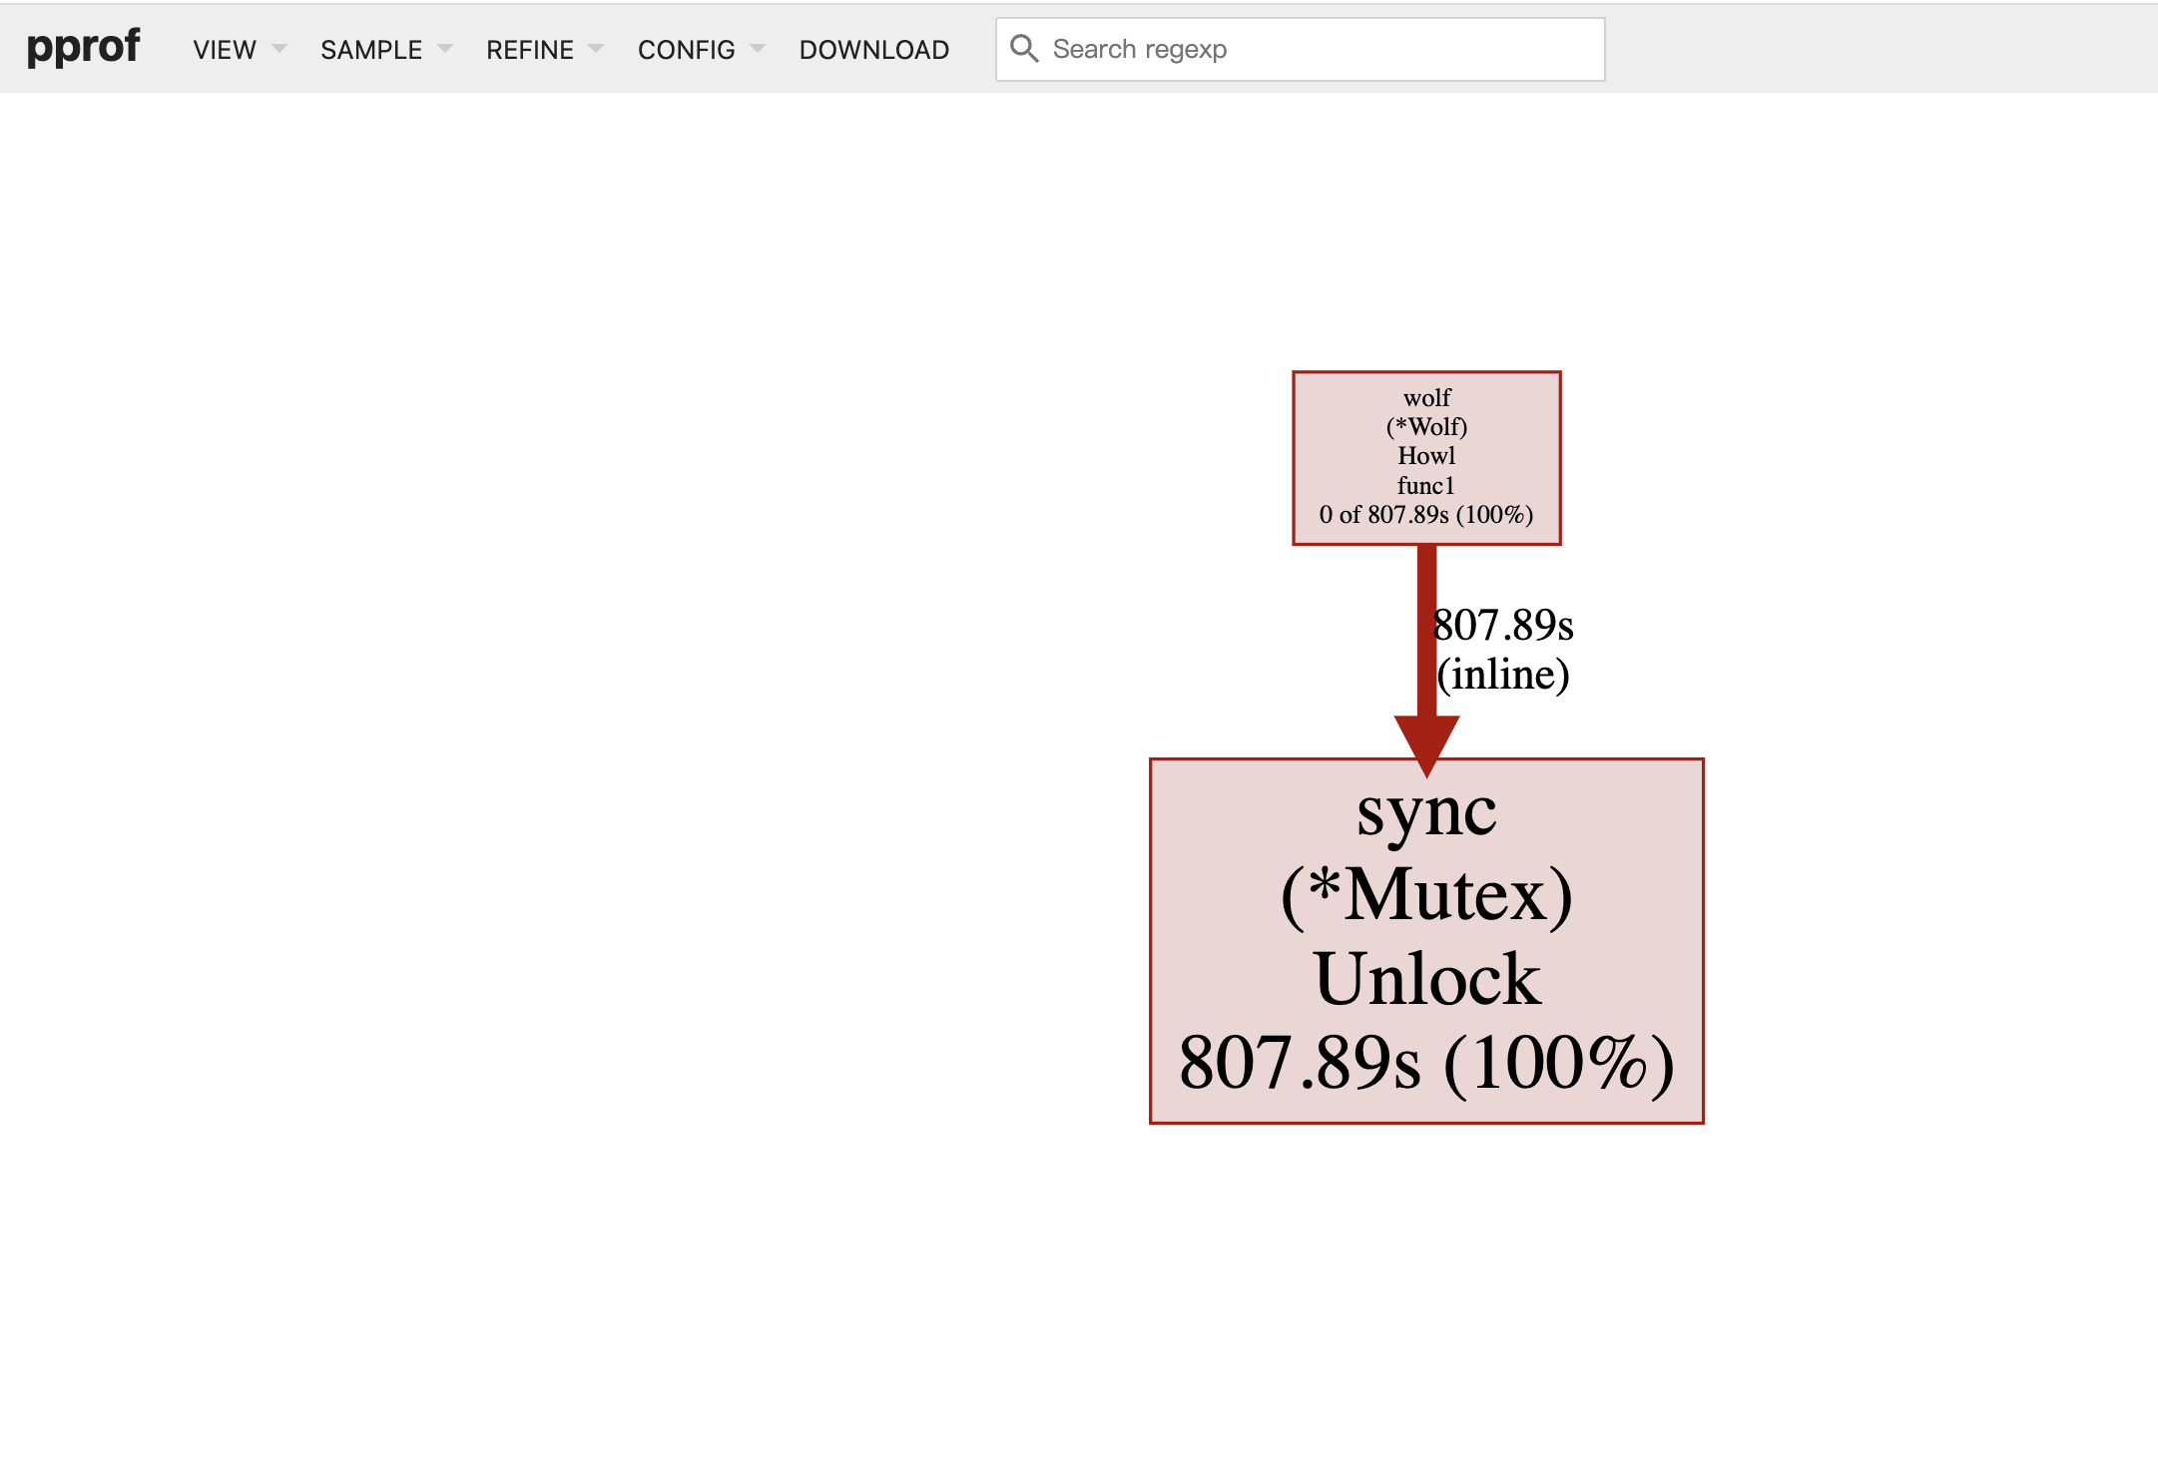This screenshot has height=1459, width=2158.
Task: Click the DOWNLOAD button
Action: (x=873, y=50)
